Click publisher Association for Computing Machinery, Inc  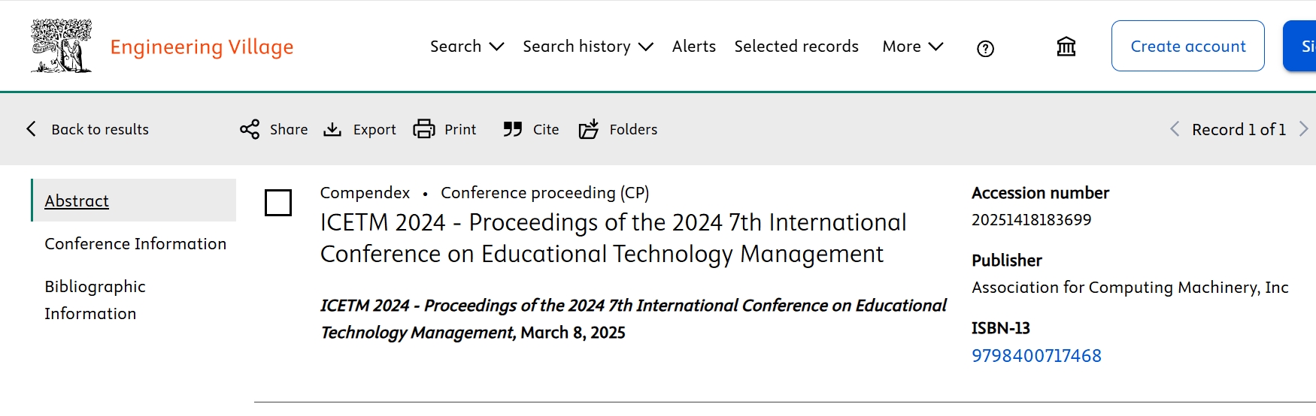1130,287
